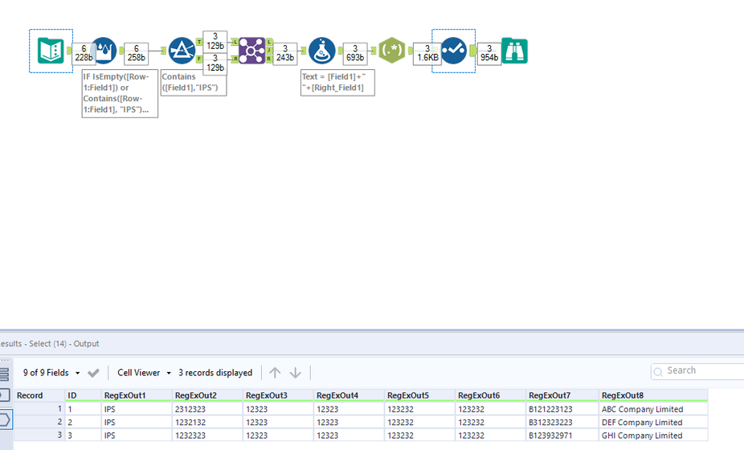The width and height of the screenshot is (744, 450).
Task: Click the Select tool output anchor
Action: click(473, 51)
